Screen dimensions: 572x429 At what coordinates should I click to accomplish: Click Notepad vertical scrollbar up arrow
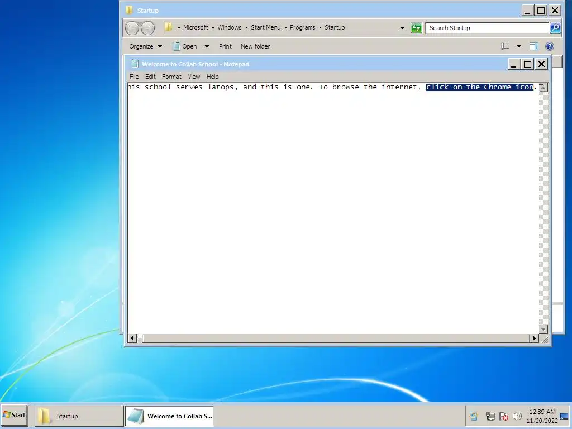pos(544,88)
